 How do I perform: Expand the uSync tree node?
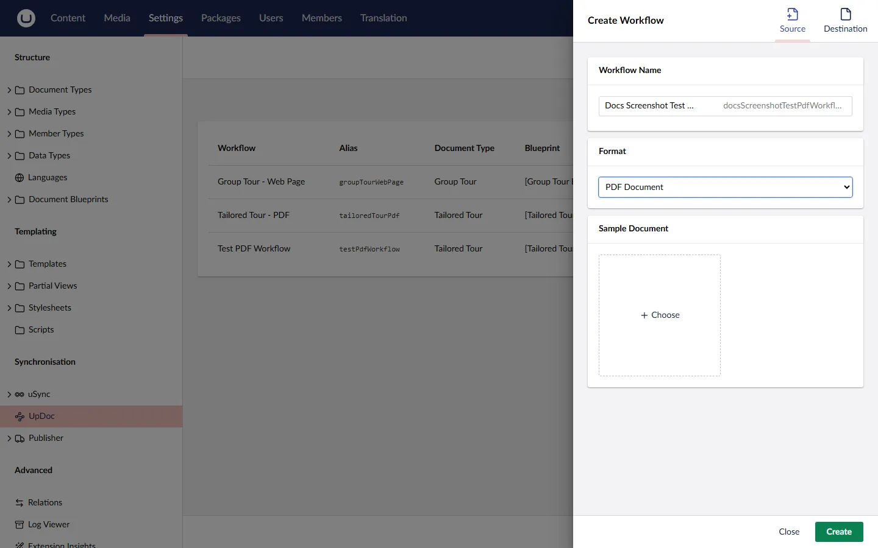[x=9, y=395]
